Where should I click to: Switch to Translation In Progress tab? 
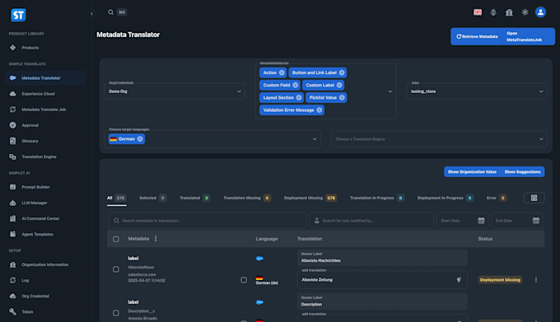[377, 198]
